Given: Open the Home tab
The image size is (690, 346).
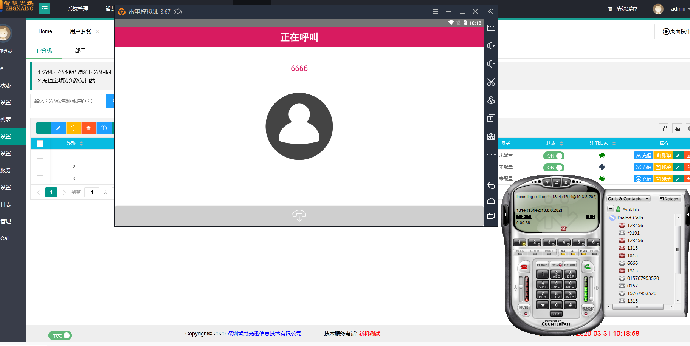Looking at the screenshot, I should tap(45, 31).
